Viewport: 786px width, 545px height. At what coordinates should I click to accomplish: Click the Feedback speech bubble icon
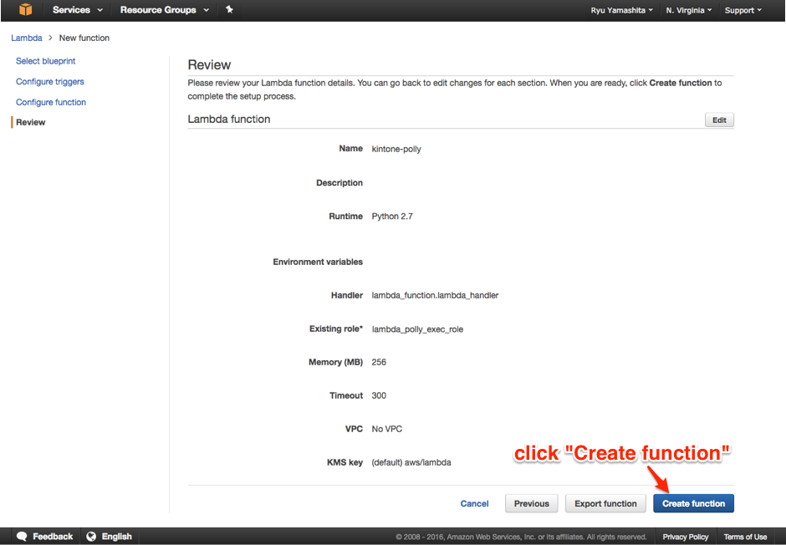coord(22,536)
